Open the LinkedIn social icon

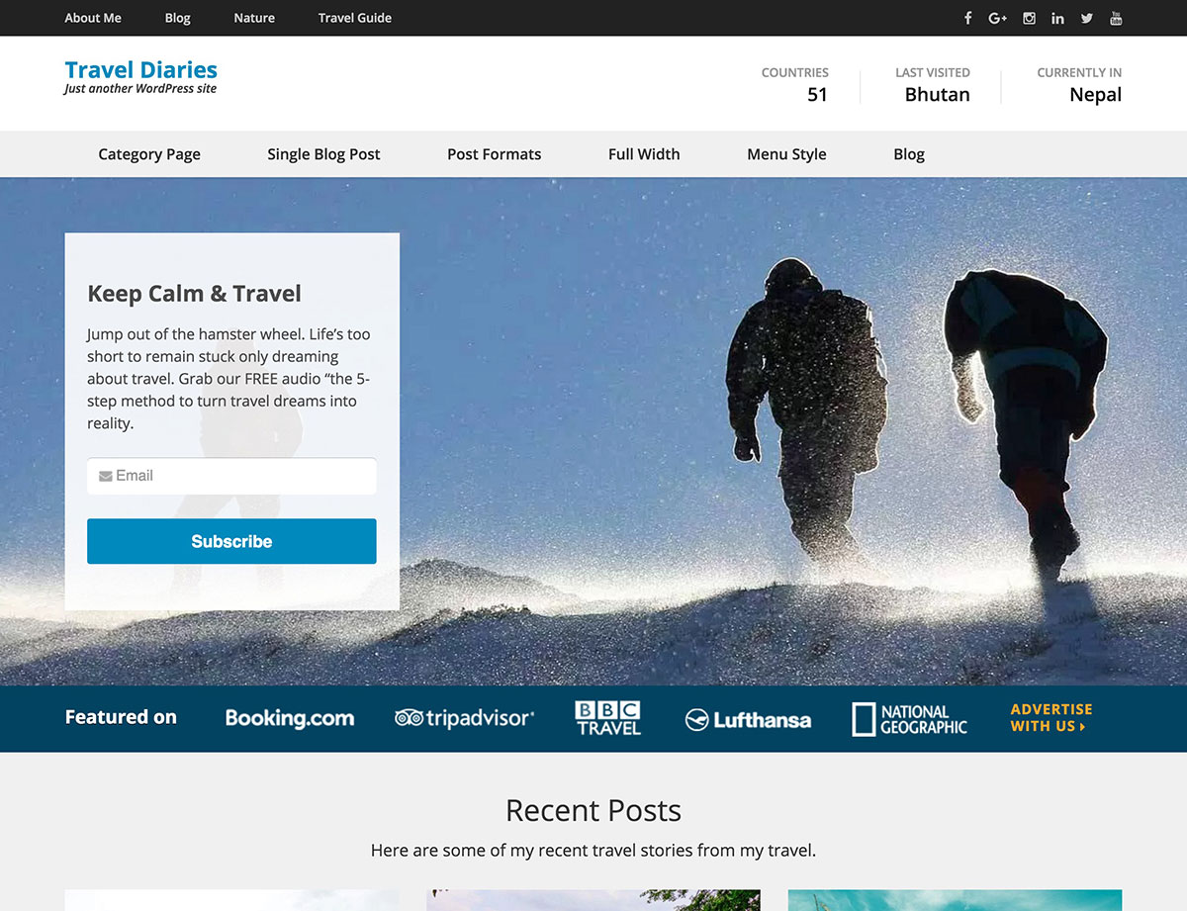click(x=1057, y=18)
